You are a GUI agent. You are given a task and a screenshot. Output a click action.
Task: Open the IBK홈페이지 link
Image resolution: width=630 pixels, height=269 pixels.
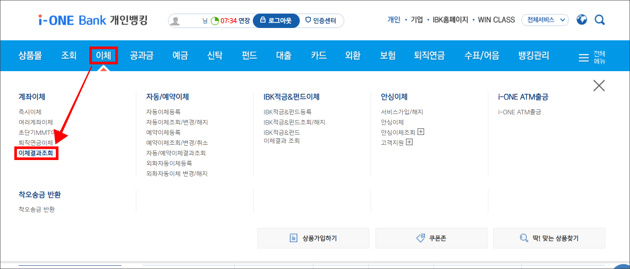450,20
